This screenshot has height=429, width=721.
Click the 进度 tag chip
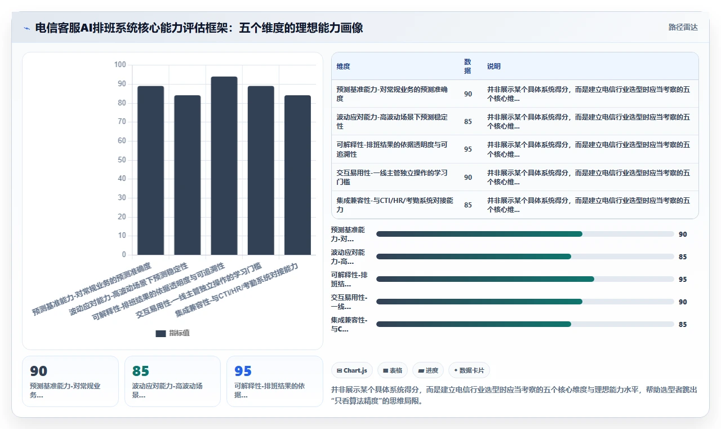click(428, 370)
